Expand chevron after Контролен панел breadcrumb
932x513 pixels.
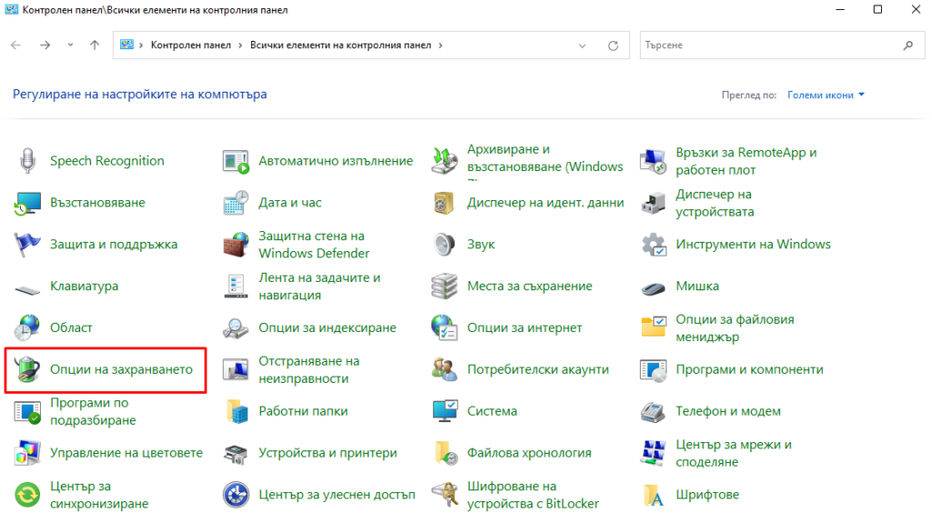coord(240,45)
